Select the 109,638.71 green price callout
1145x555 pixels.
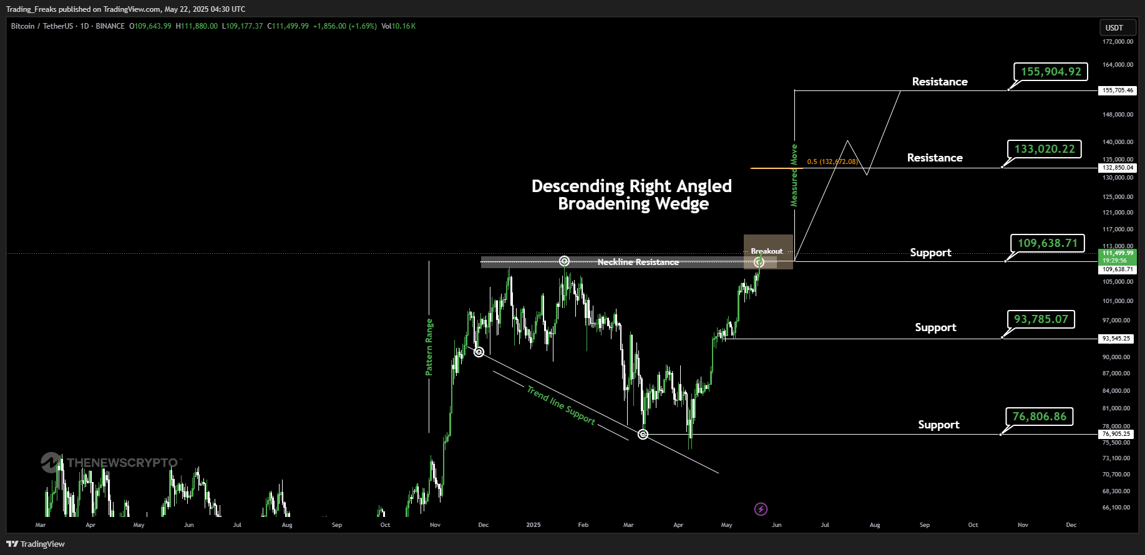[1048, 243]
